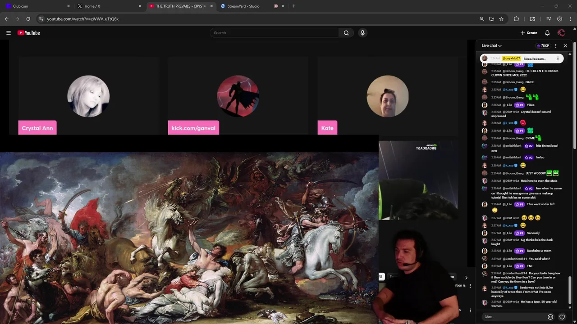Click the chat message "Seriously"

(x=533, y=233)
